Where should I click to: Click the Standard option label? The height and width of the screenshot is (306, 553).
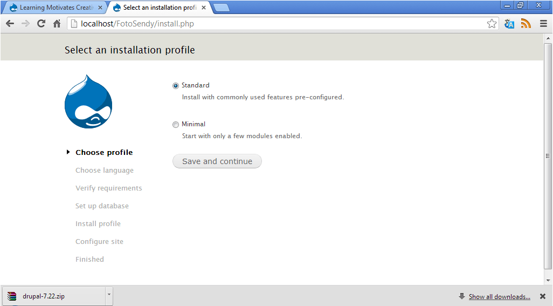tap(196, 85)
